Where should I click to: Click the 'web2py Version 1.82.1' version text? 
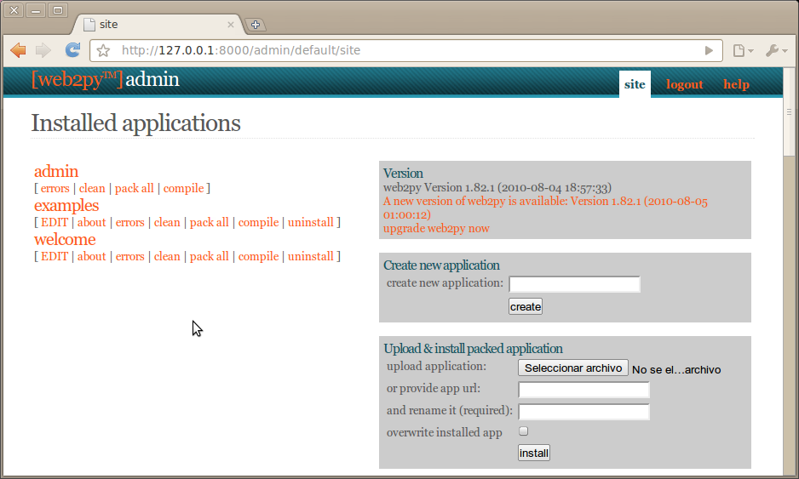(x=497, y=188)
